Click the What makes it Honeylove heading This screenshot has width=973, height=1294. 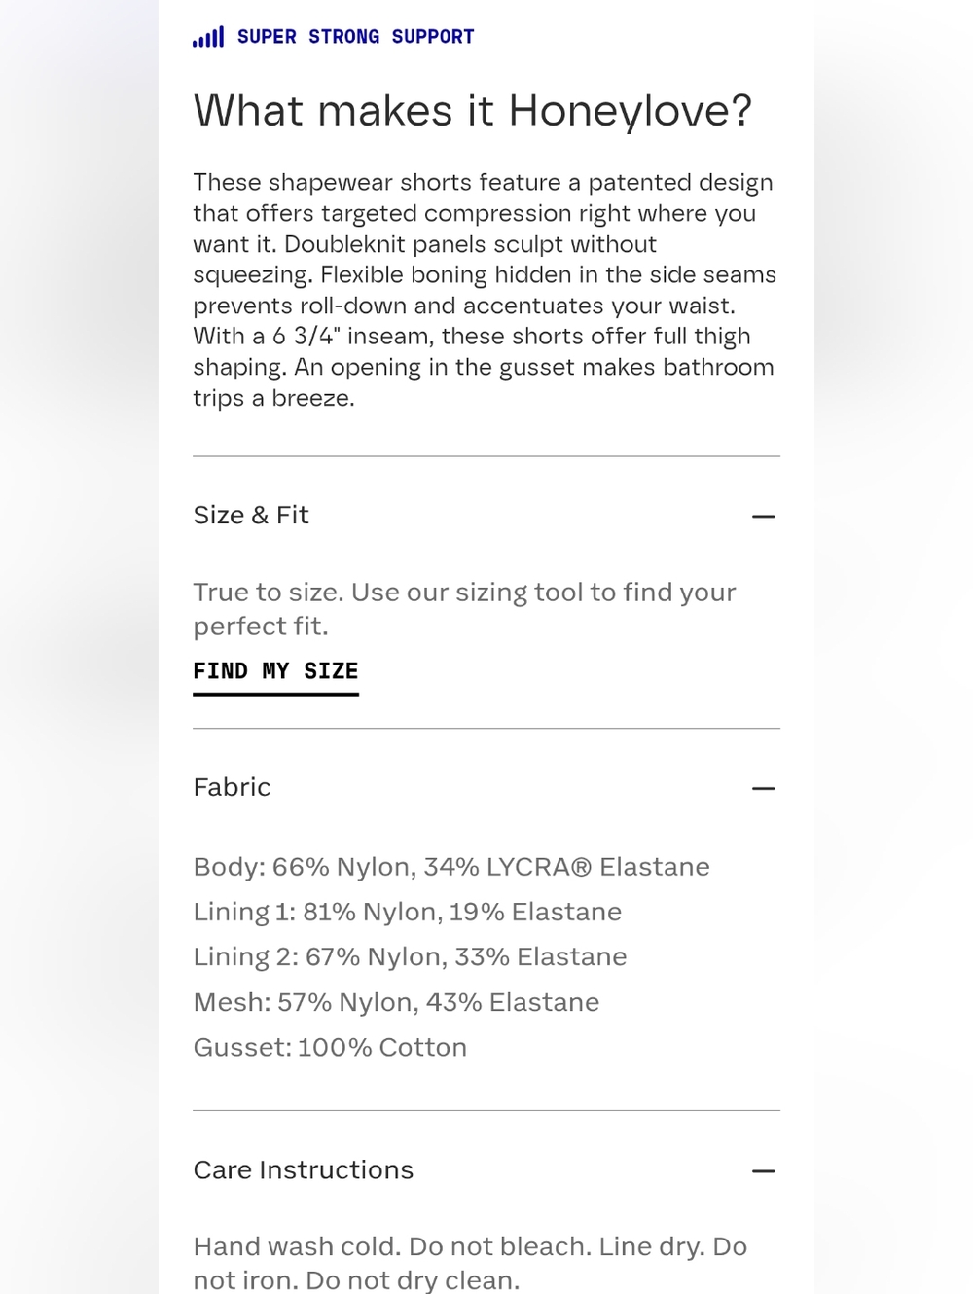(473, 111)
